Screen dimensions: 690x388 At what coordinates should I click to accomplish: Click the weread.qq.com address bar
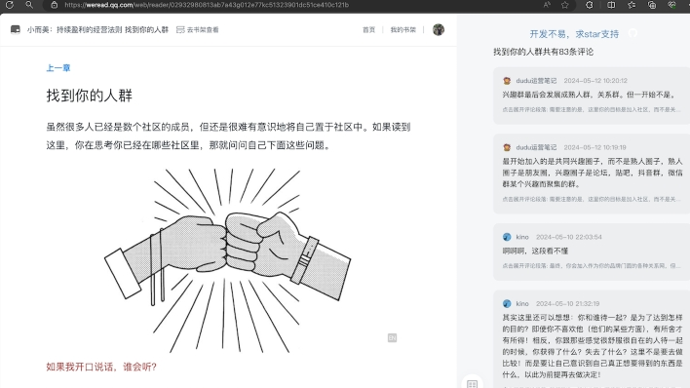[x=207, y=5]
